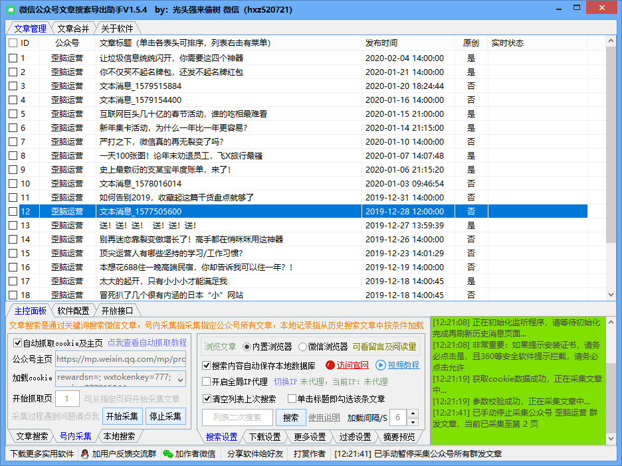Click the 开始采集 button
The width and height of the screenshot is (622, 466).
122,416
